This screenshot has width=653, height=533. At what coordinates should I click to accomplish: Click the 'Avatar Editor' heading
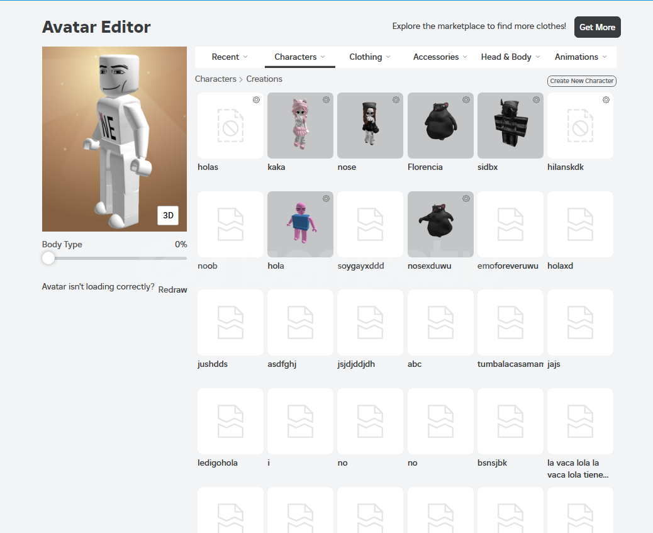pos(96,27)
